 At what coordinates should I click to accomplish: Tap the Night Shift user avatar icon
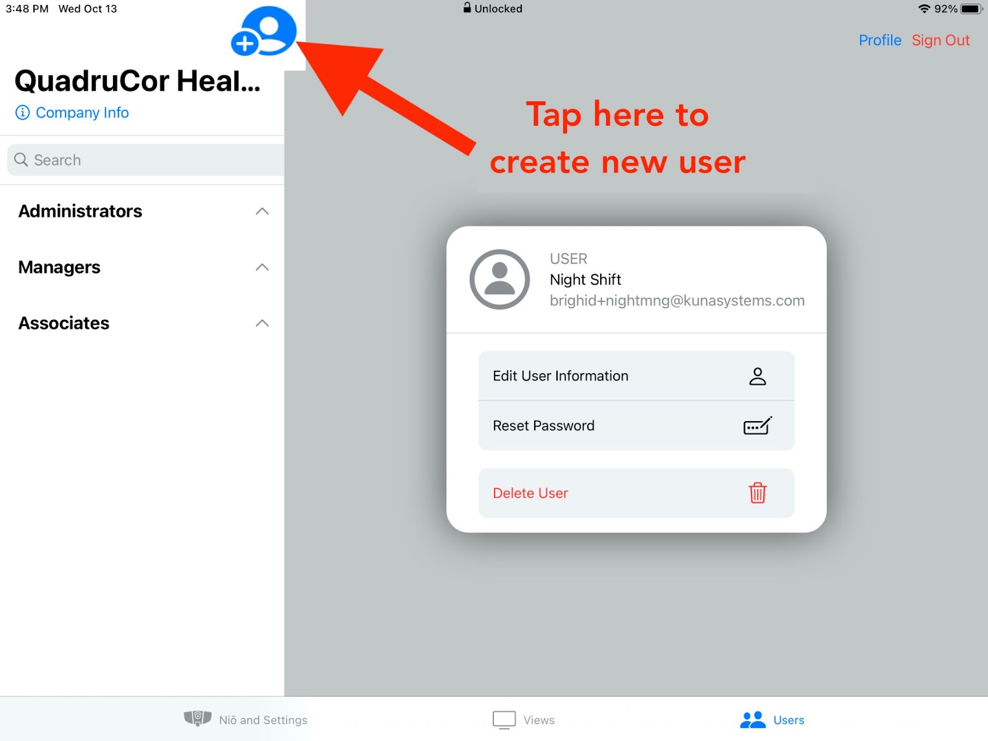pyautogui.click(x=500, y=279)
